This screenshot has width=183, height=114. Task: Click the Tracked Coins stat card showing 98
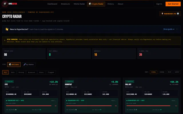pyautogui.click(x=24, y=54)
